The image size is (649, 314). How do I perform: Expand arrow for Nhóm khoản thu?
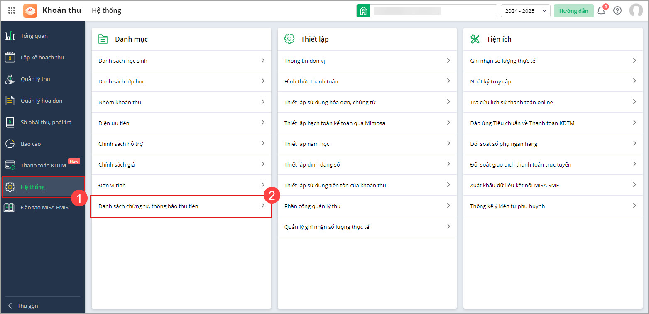(263, 102)
